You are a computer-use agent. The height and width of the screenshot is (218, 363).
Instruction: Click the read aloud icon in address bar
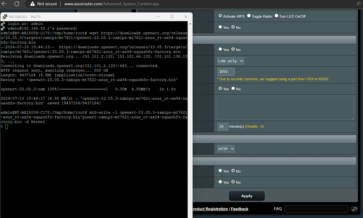pos(358,4)
